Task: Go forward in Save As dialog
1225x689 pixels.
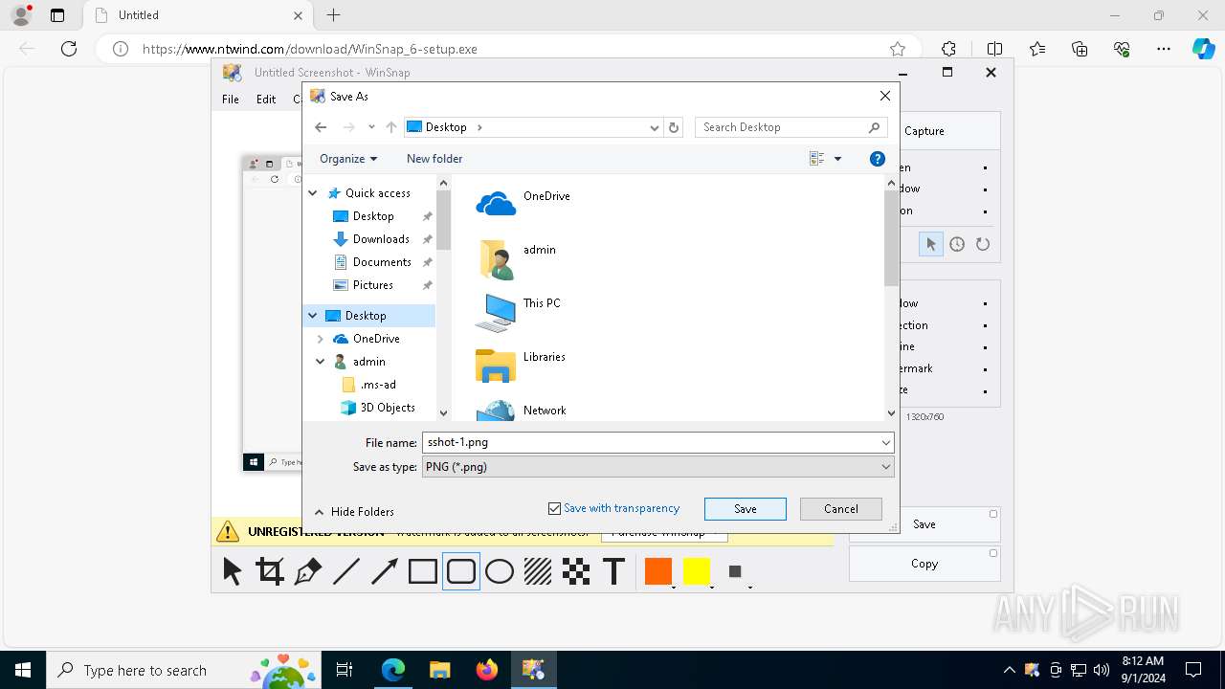Action: [348, 127]
